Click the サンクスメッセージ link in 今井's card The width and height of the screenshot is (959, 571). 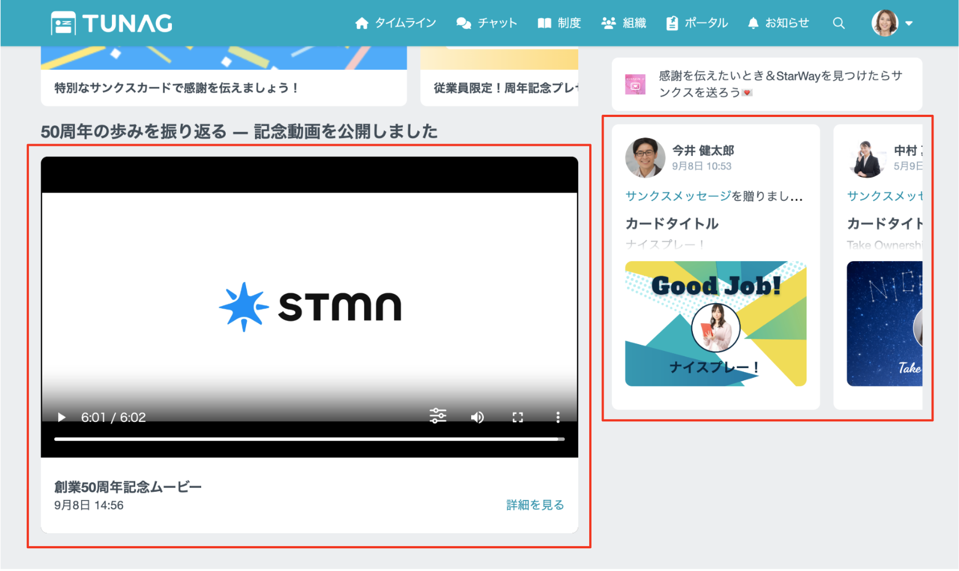[x=678, y=196]
